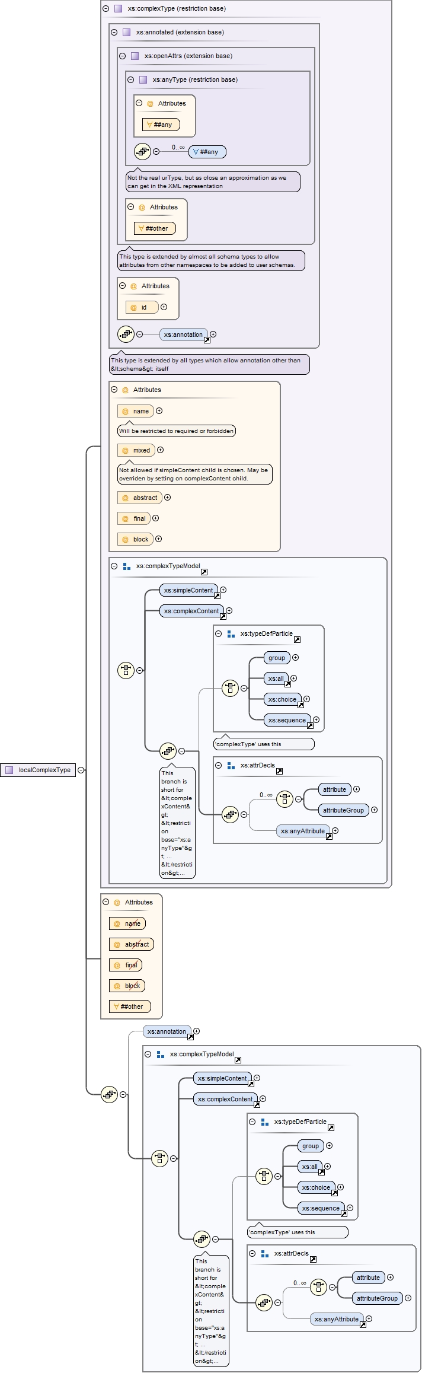Click the xs:complexTypeModel group icon in restriction base
The height and width of the screenshot is (1373, 422).
[126, 566]
